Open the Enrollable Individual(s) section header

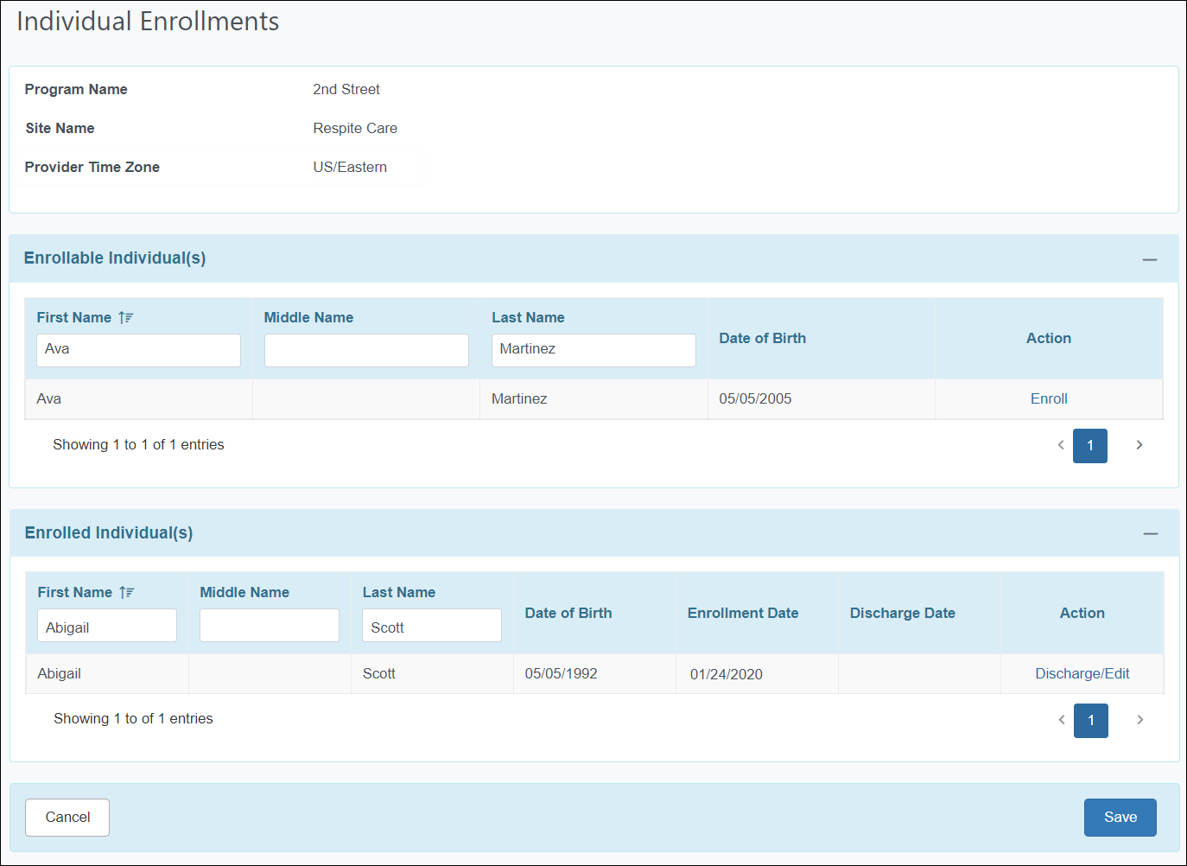point(114,258)
